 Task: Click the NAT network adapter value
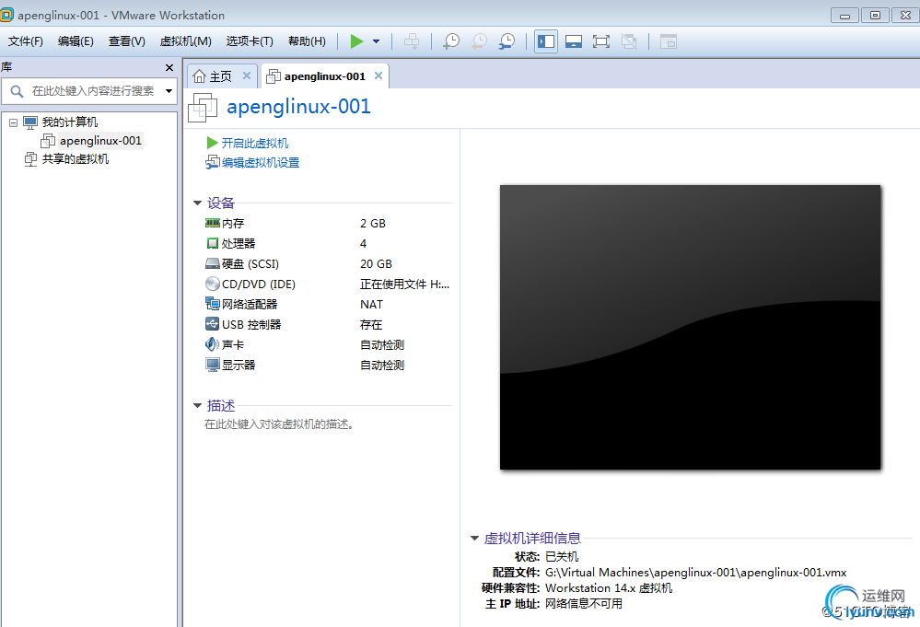(371, 305)
